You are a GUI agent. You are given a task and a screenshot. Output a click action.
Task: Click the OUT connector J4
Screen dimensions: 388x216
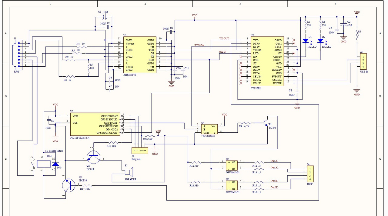coord(310,174)
